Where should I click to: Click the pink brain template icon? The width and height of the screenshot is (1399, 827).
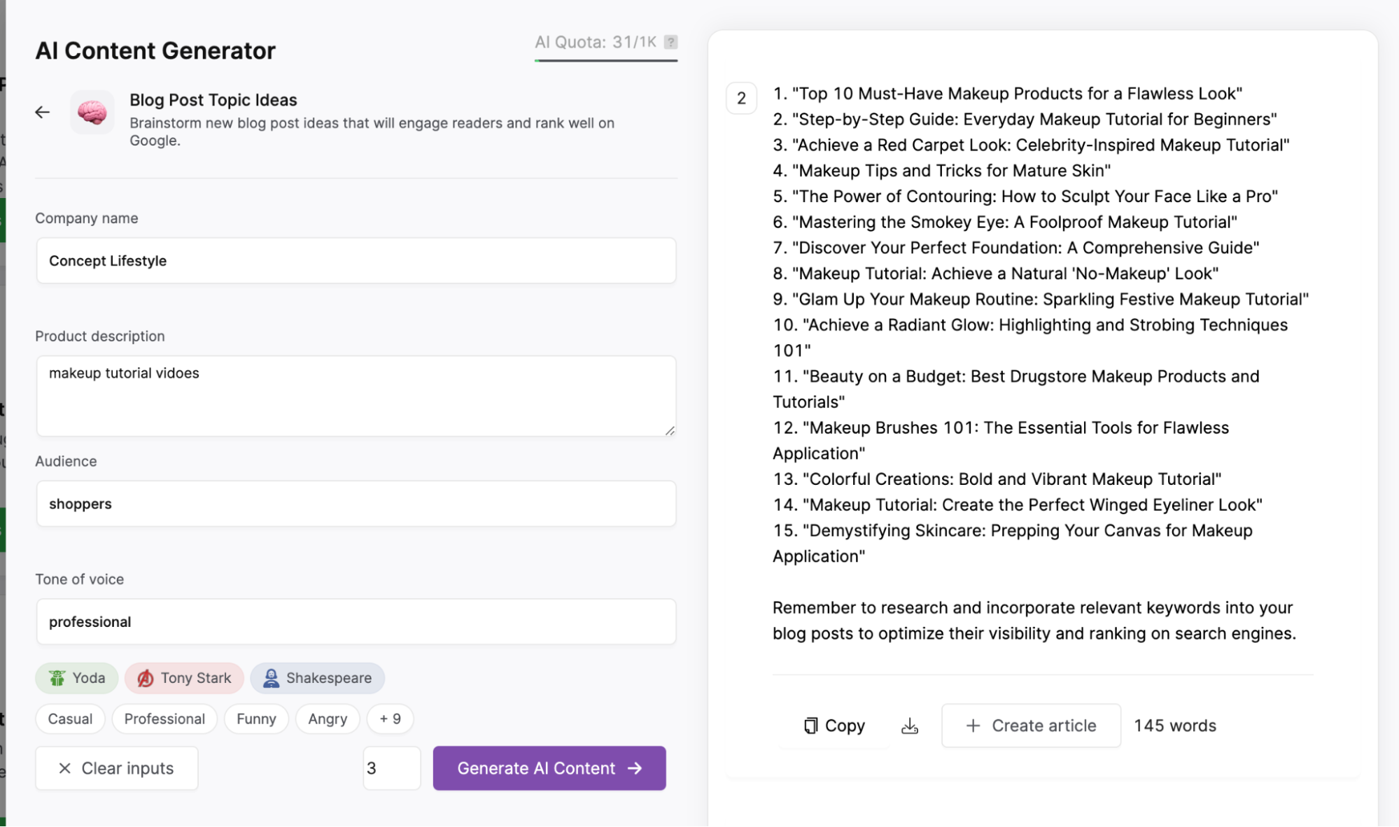coord(92,112)
